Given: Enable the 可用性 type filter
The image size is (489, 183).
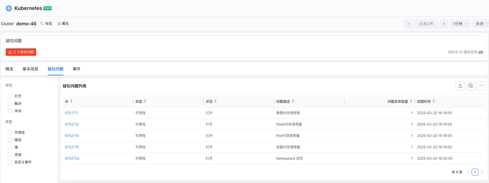Looking at the screenshot, I should tap(10, 132).
